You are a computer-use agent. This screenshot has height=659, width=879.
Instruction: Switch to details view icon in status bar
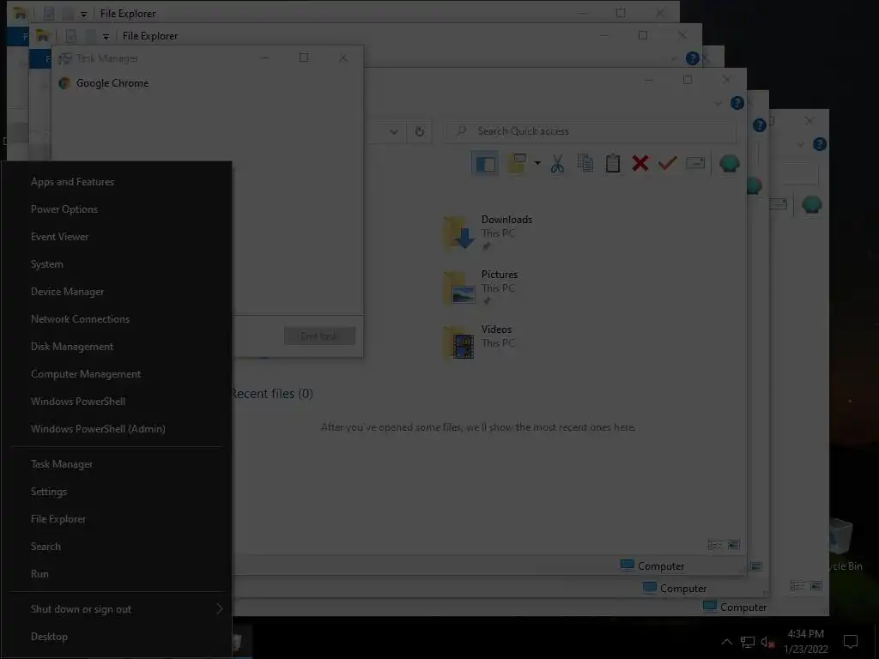click(x=715, y=545)
